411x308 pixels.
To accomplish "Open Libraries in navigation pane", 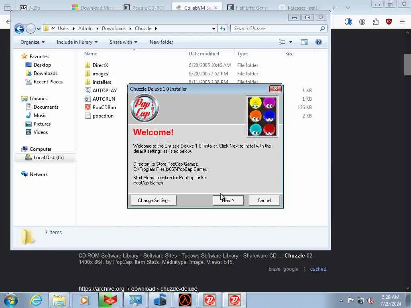I will click(x=38, y=99).
